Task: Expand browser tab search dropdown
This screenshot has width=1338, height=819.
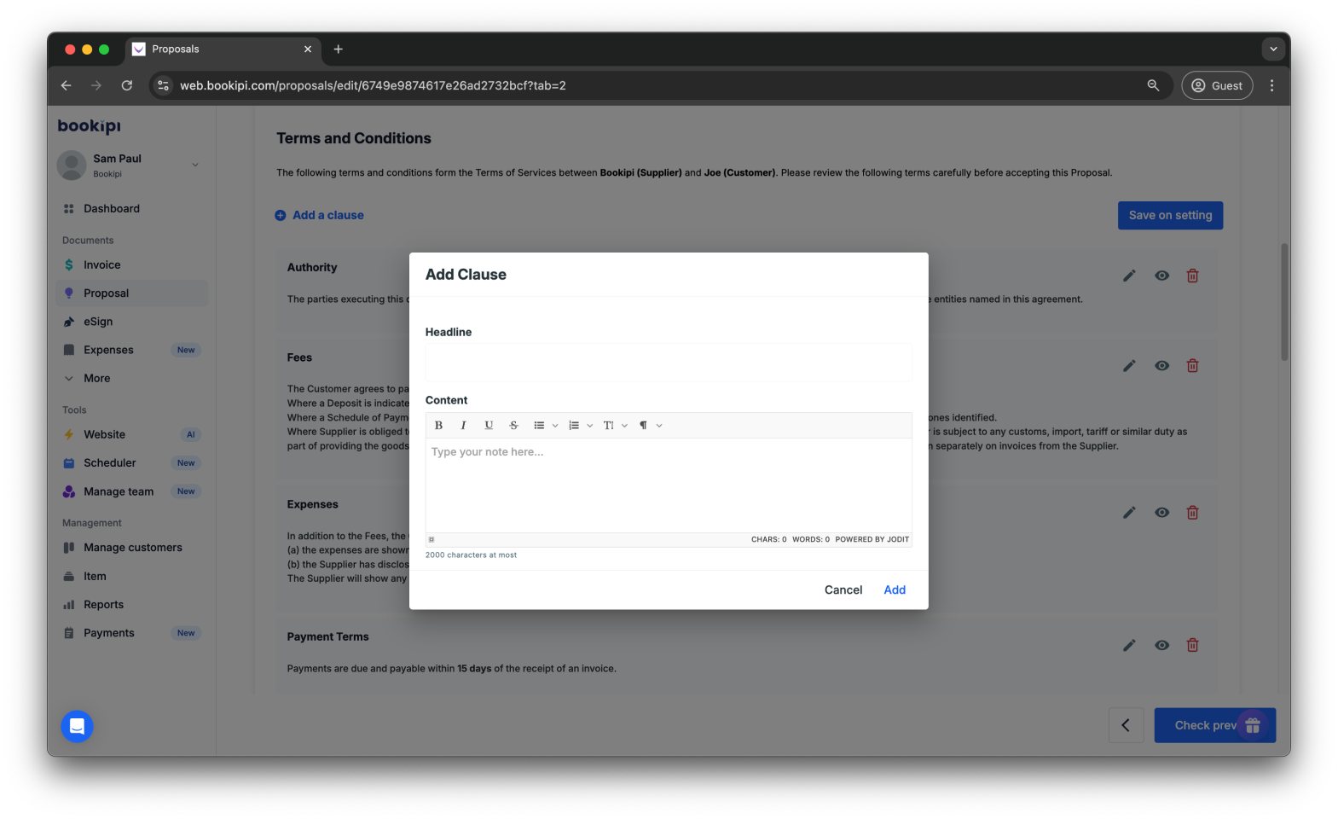Action: point(1273,49)
